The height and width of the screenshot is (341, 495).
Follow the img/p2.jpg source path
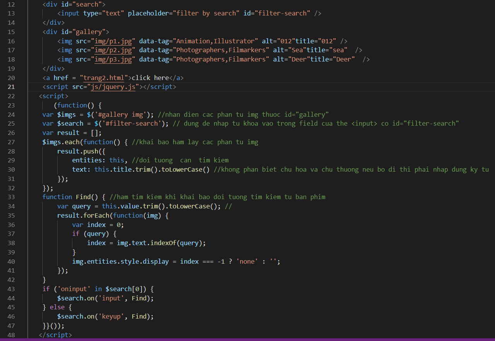click(113, 50)
